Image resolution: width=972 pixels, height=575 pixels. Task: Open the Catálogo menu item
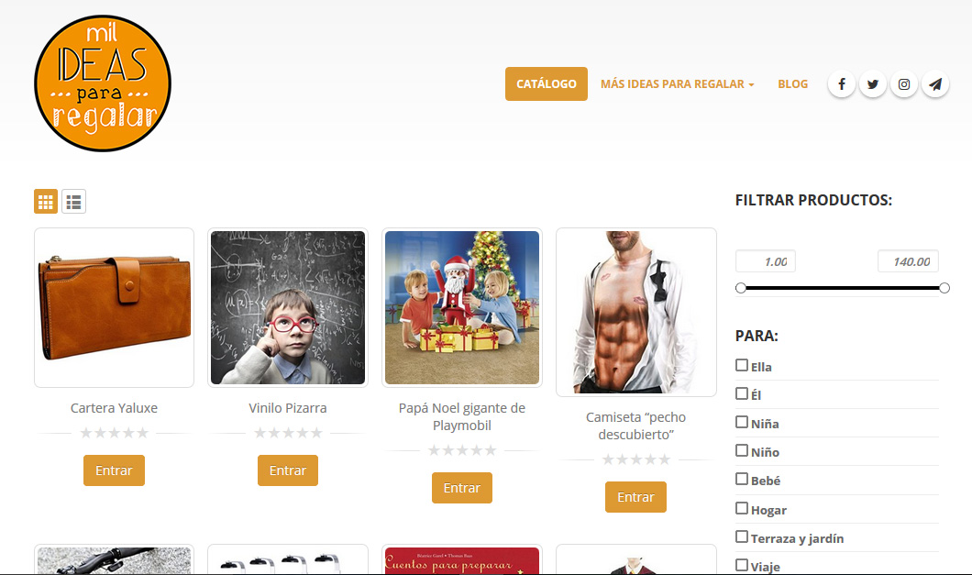(x=547, y=83)
